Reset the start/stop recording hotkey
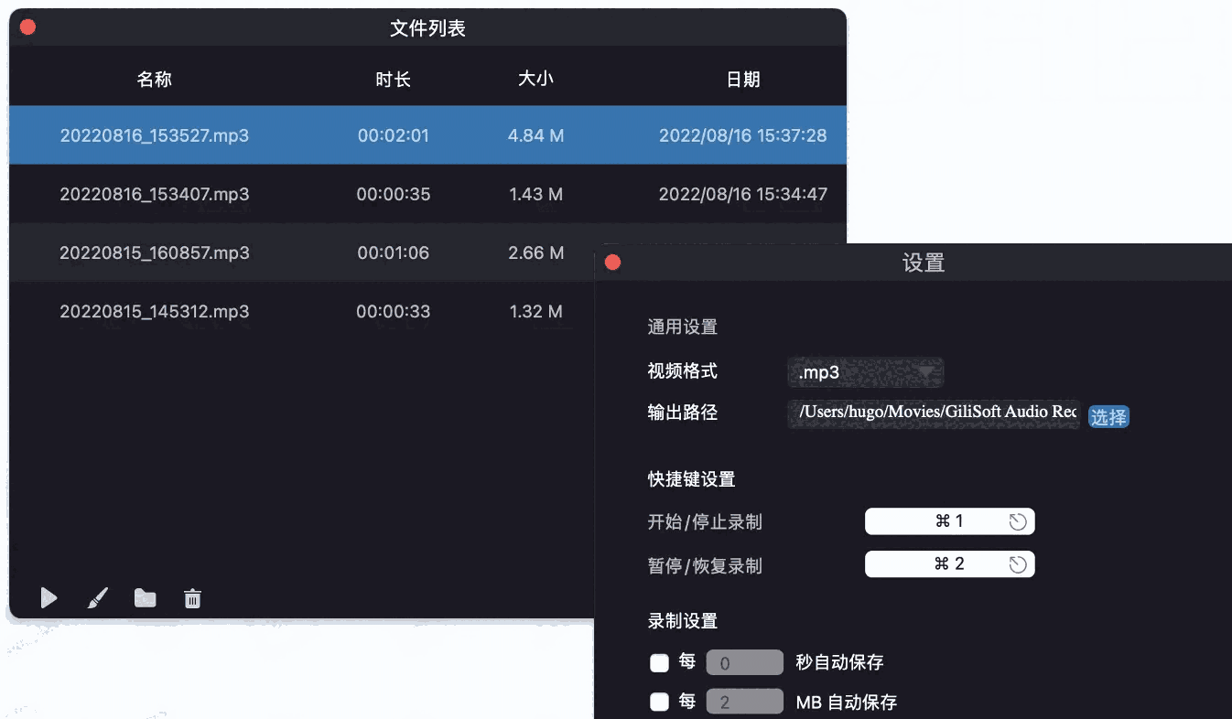Image resolution: width=1232 pixels, height=719 pixels. tap(1019, 520)
